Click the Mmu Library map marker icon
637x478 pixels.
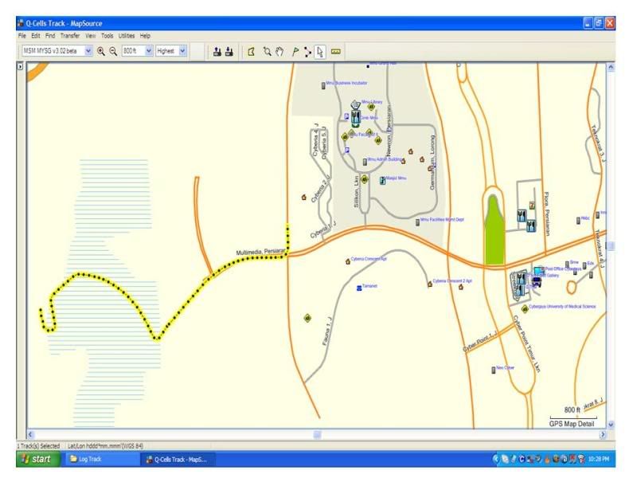click(x=355, y=105)
